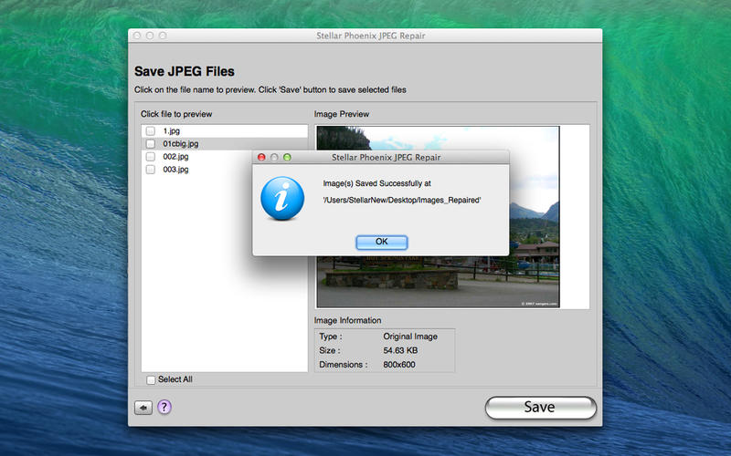This screenshot has width=731, height=456.
Task: Click the 'Select All' label text
Action: tap(175, 379)
